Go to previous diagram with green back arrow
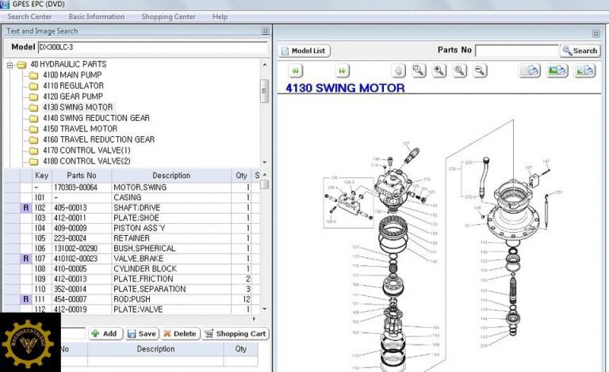 click(295, 70)
